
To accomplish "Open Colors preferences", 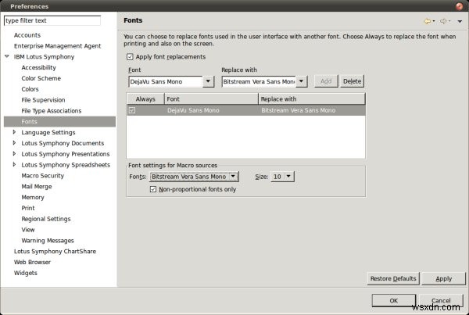I will (30, 89).
